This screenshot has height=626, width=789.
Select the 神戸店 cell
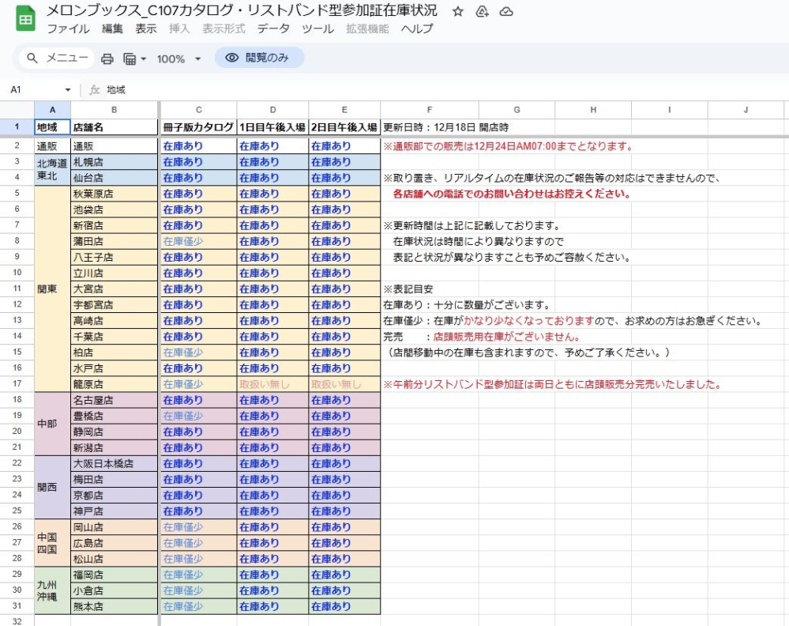(115, 511)
